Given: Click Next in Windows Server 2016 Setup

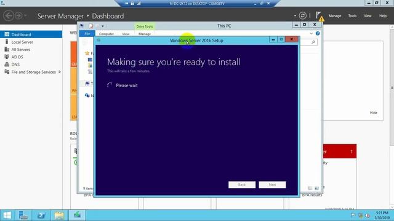Looking at the screenshot, I should (x=272, y=185).
